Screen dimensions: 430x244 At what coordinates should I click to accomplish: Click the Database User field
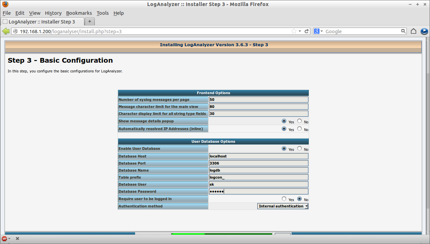[258, 184]
